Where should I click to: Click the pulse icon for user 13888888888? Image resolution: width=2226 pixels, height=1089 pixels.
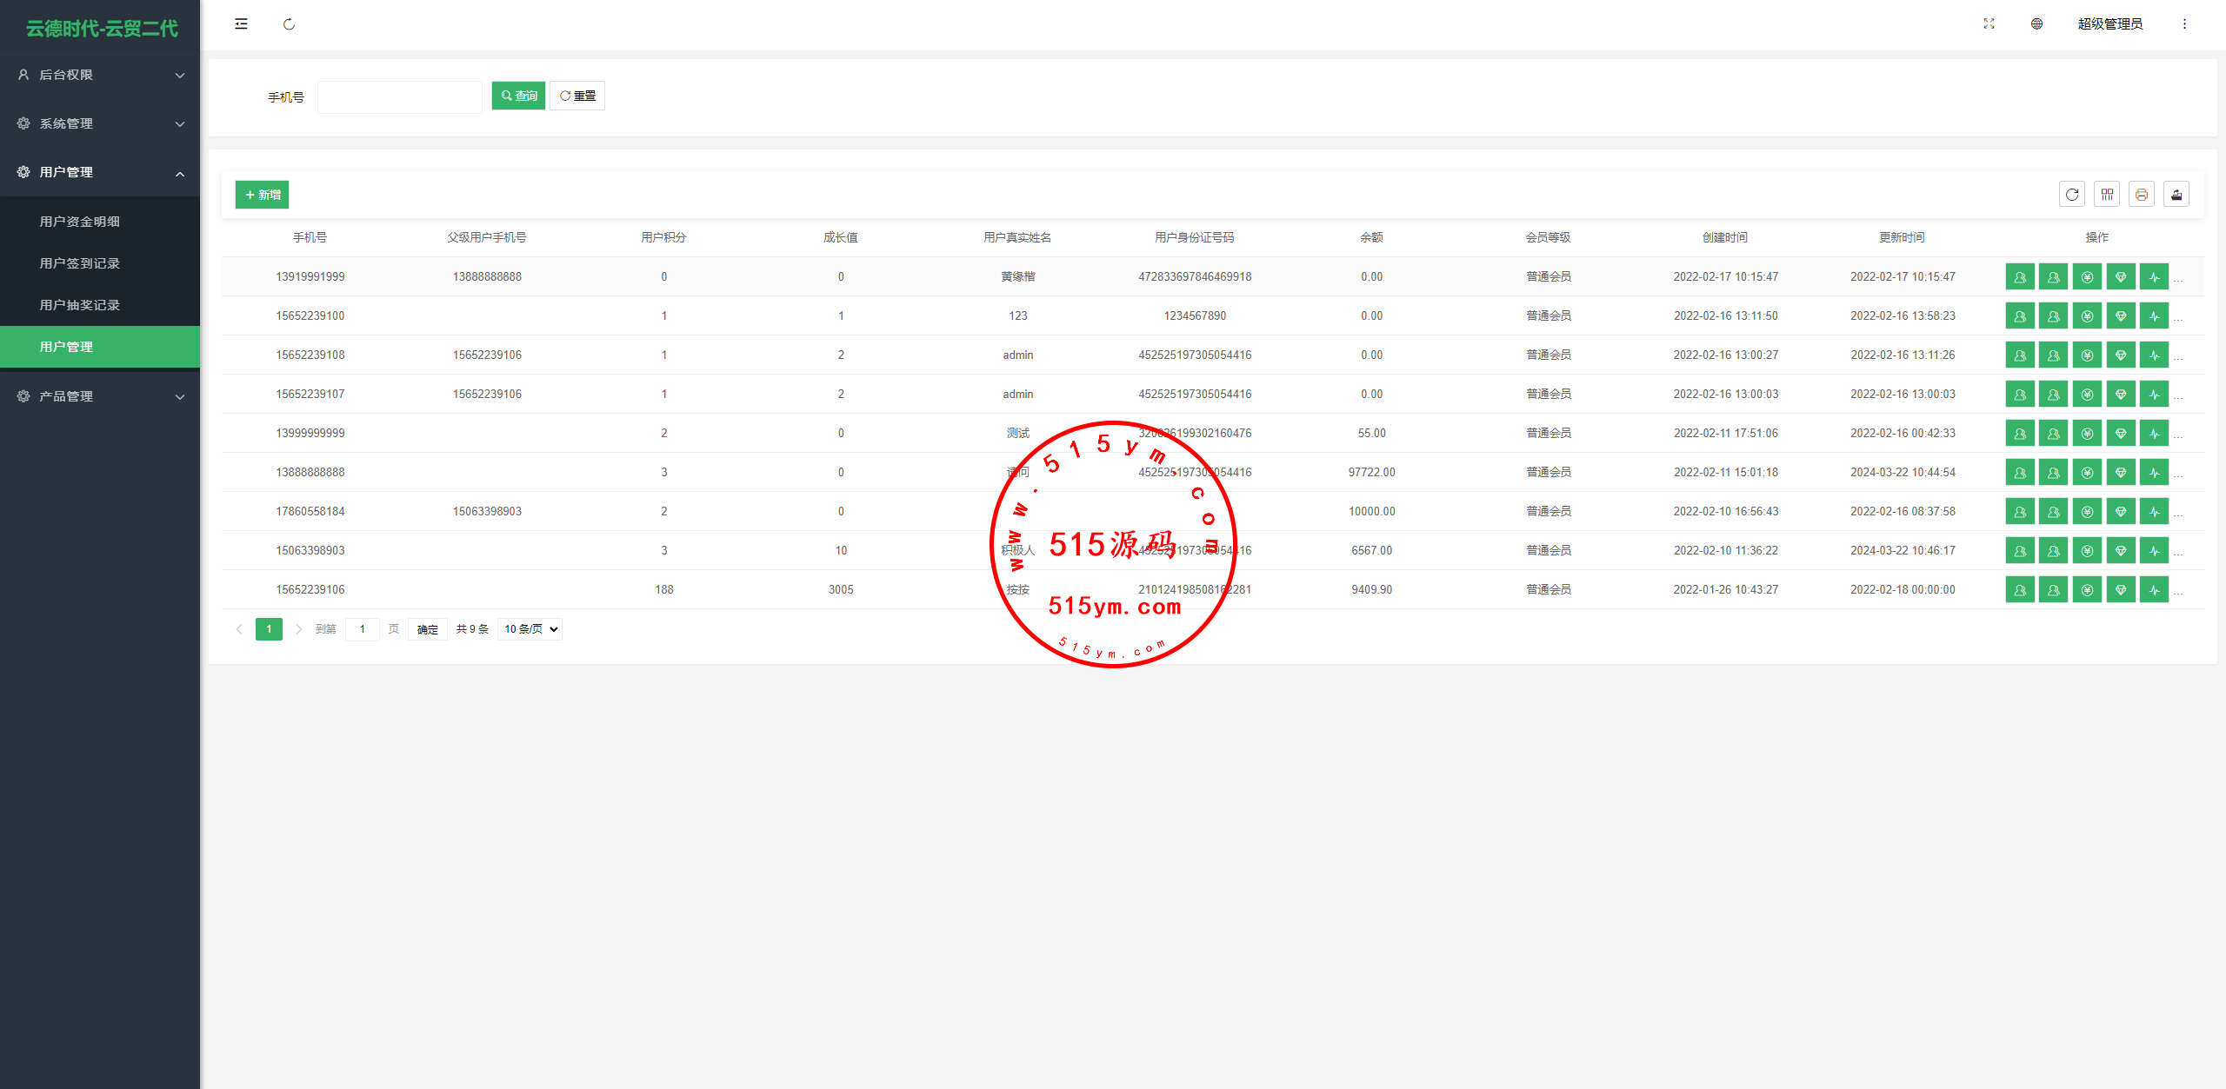point(2154,473)
